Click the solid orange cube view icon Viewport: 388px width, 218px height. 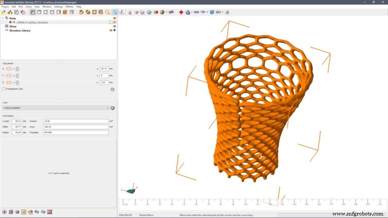65,12
